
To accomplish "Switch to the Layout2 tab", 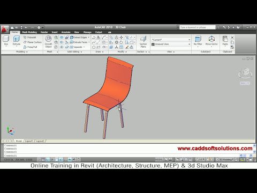I will pos(40,141).
